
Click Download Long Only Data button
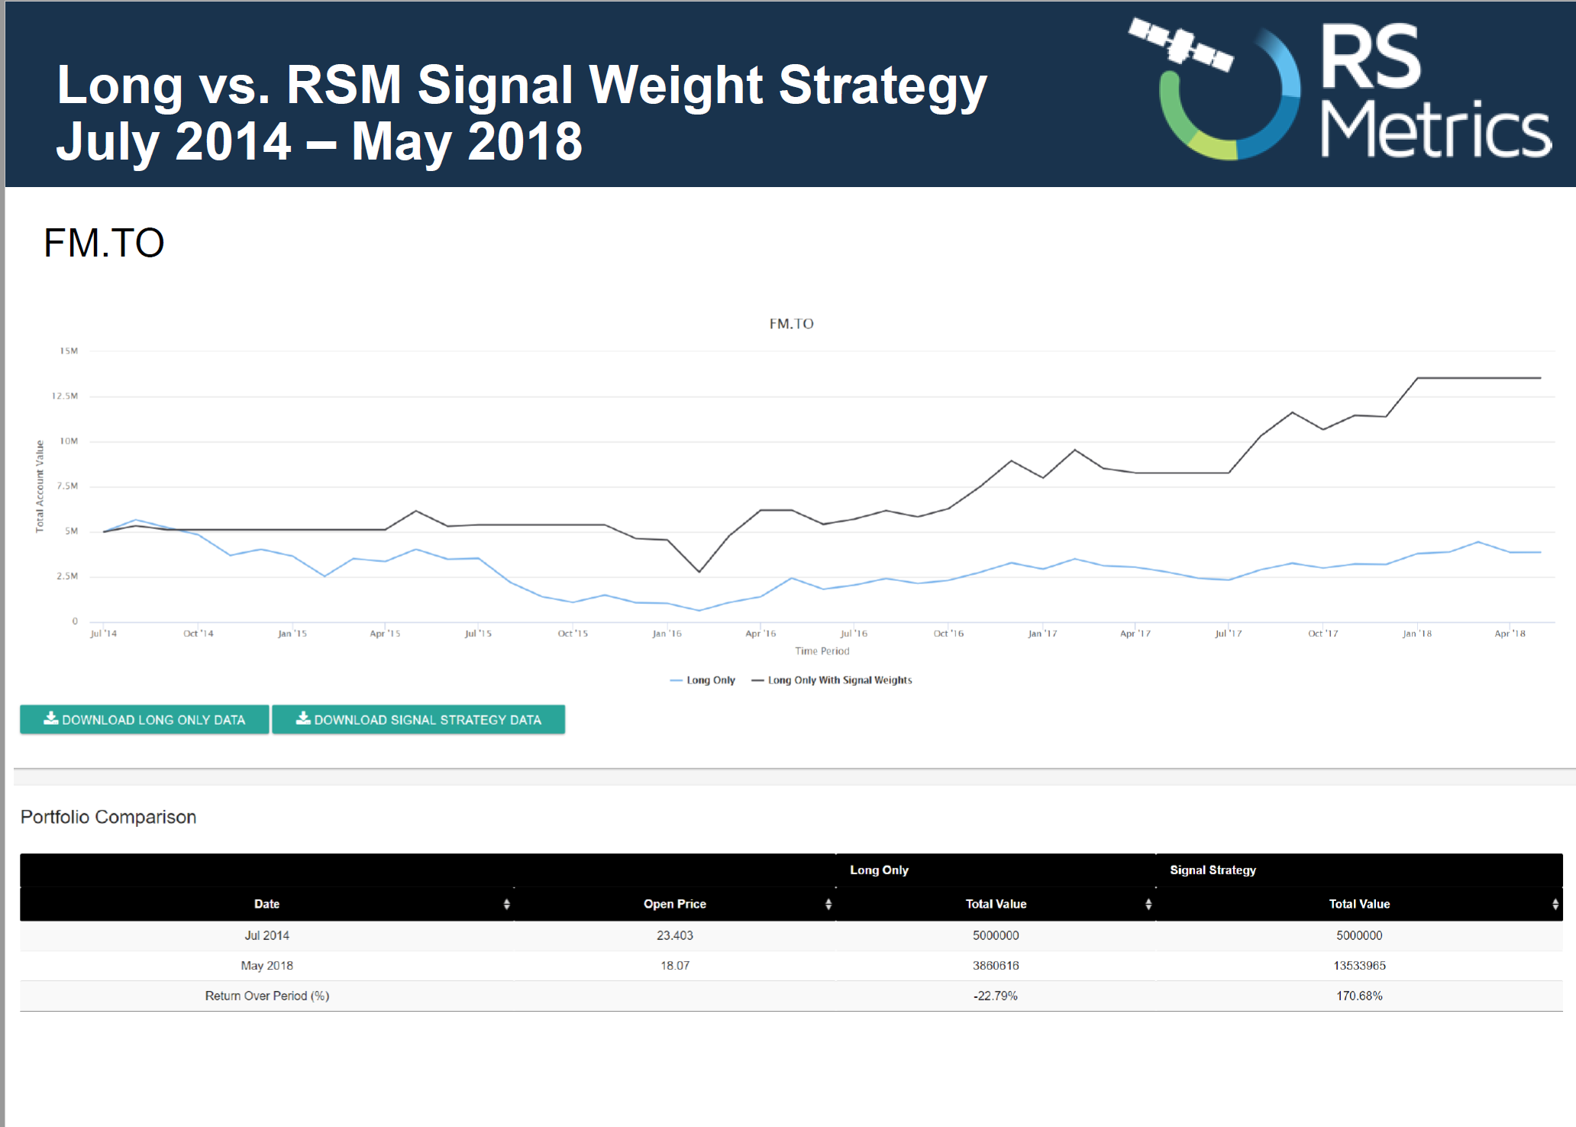(144, 719)
